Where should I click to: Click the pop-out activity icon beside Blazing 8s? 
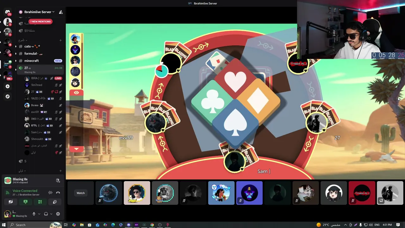tap(58, 180)
